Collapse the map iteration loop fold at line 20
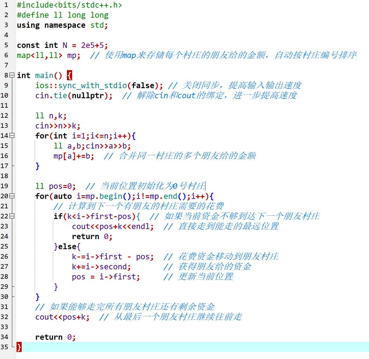This screenshot has width=369, height=359. pos(12,196)
